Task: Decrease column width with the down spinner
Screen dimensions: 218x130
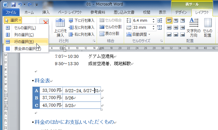Action: (153, 29)
